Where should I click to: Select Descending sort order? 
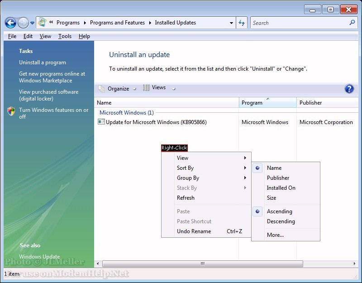coord(286,221)
